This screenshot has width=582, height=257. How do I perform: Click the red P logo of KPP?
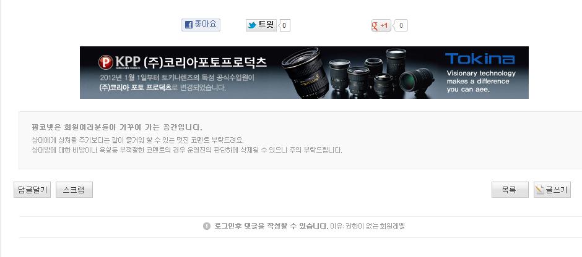pyautogui.click(x=106, y=62)
